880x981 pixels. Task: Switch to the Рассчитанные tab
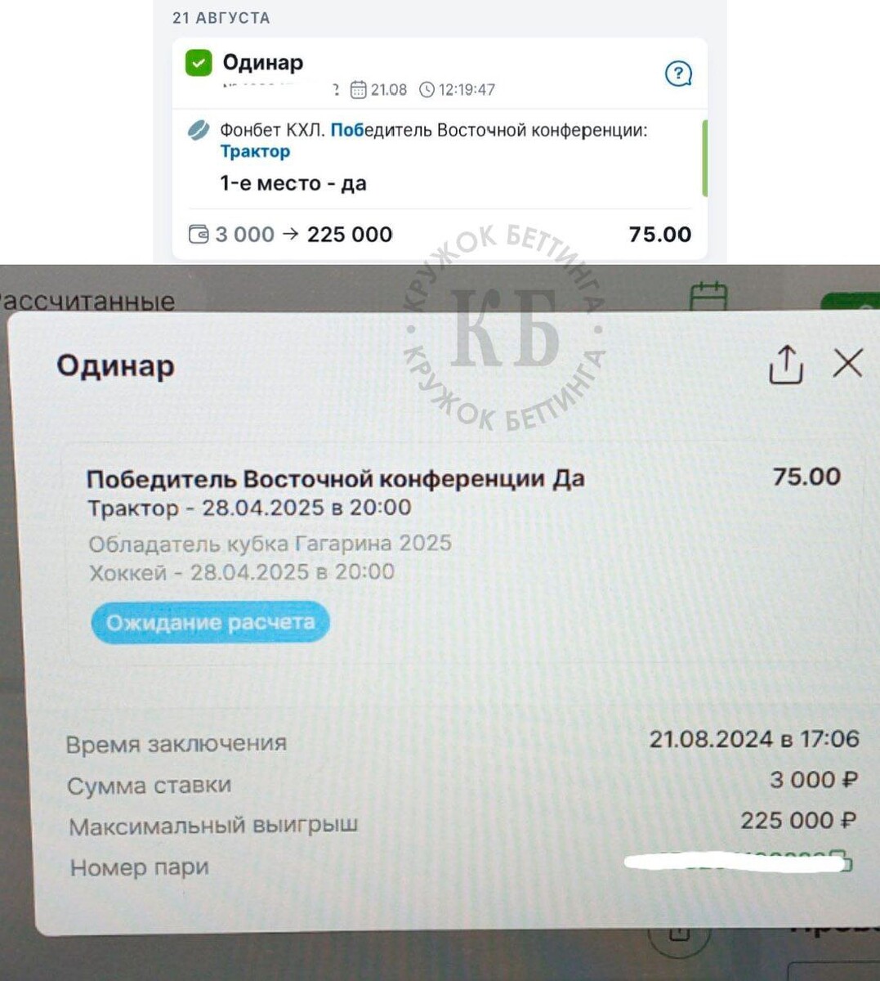(x=87, y=301)
